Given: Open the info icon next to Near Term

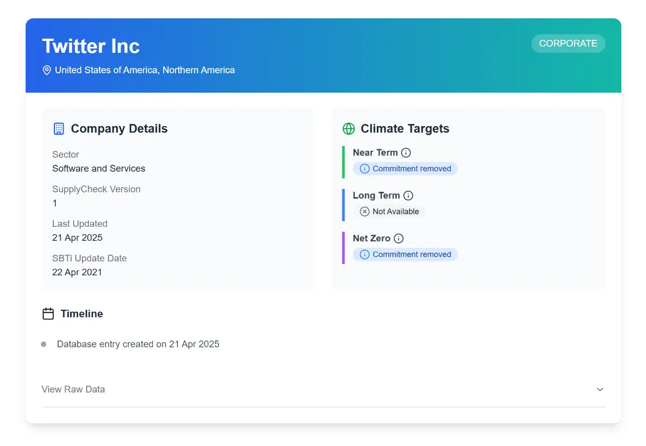Looking at the screenshot, I should click(x=406, y=152).
